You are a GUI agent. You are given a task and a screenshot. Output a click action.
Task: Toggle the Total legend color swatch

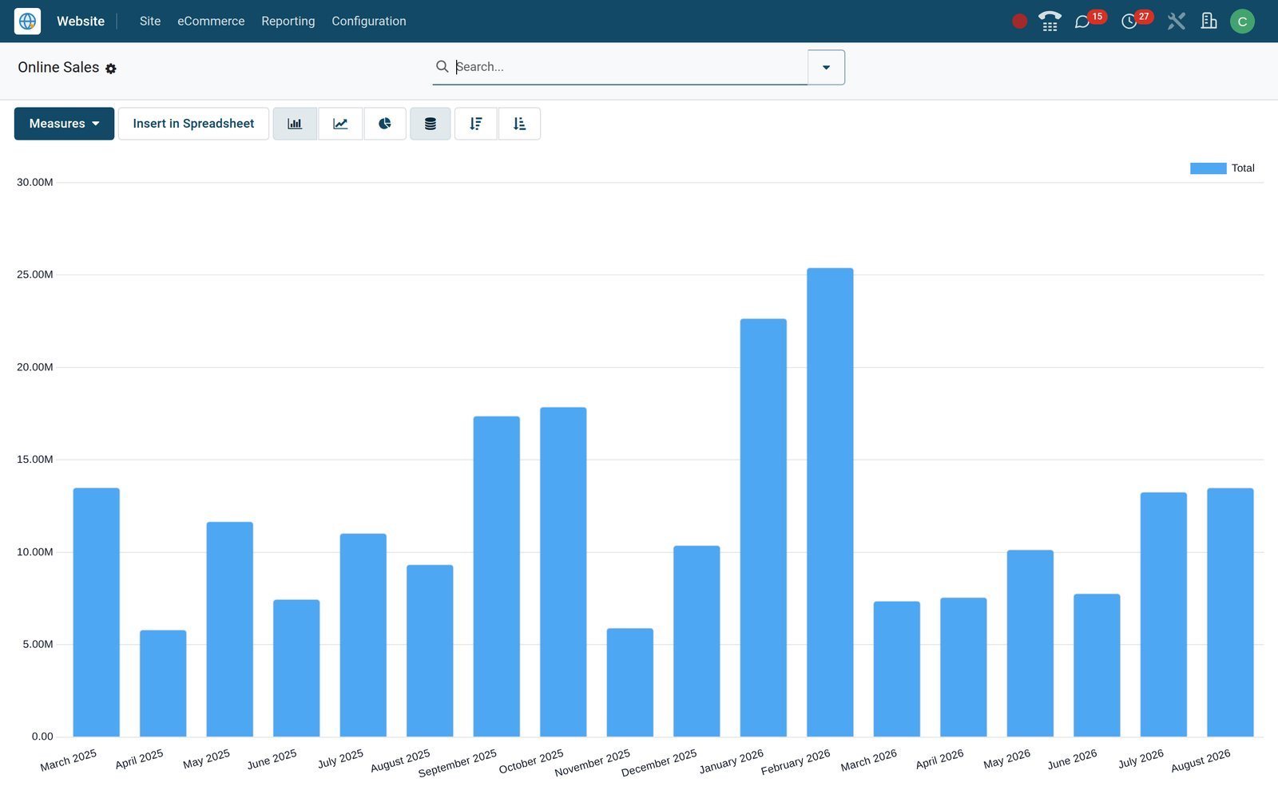[1208, 168]
